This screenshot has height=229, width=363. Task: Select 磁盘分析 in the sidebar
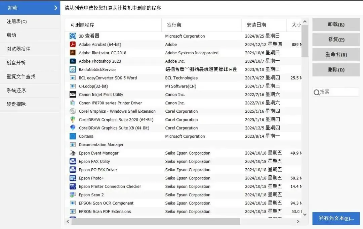tap(30, 63)
